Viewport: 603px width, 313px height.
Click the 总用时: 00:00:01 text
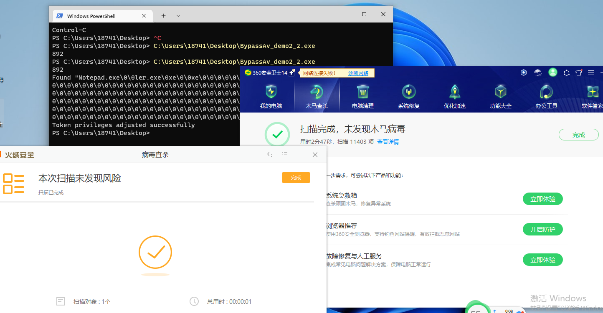click(x=229, y=301)
